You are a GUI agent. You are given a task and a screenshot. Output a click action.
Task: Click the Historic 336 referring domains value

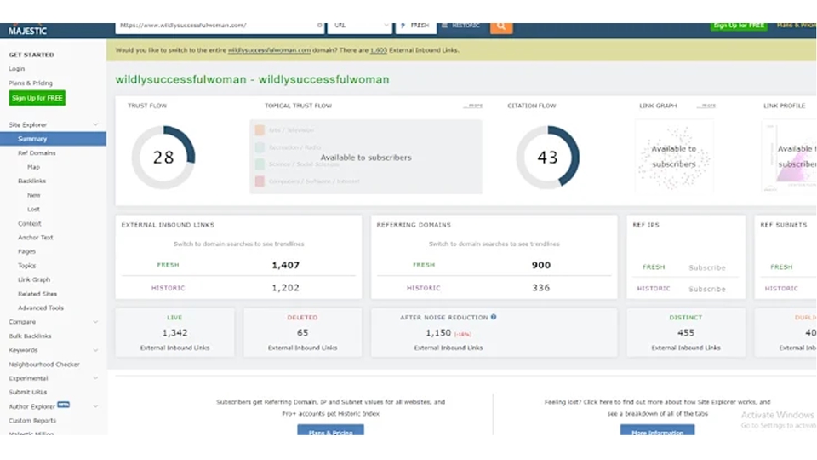(x=541, y=288)
